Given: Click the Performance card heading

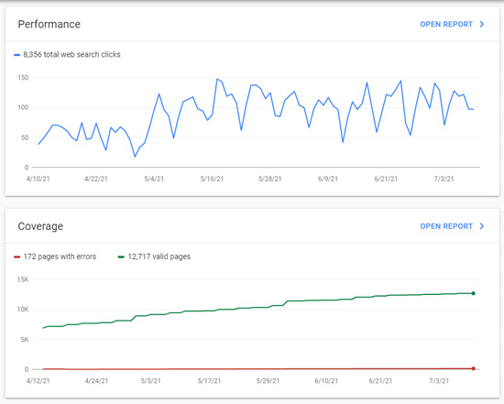Looking at the screenshot, I should click(x=49, y=25).
